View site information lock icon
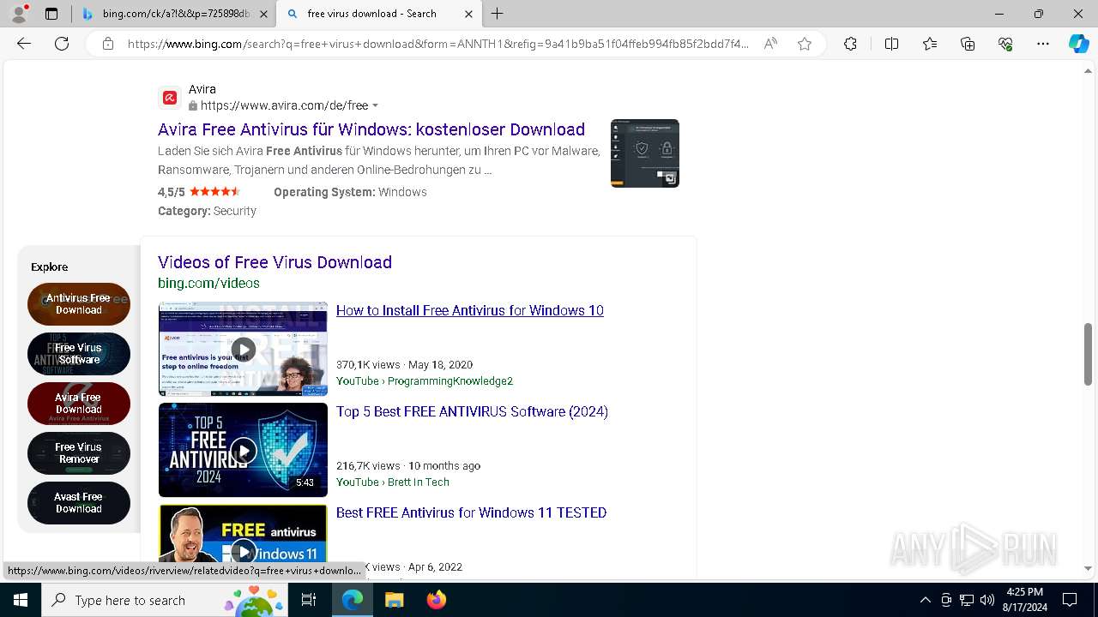 pos(108,44)
